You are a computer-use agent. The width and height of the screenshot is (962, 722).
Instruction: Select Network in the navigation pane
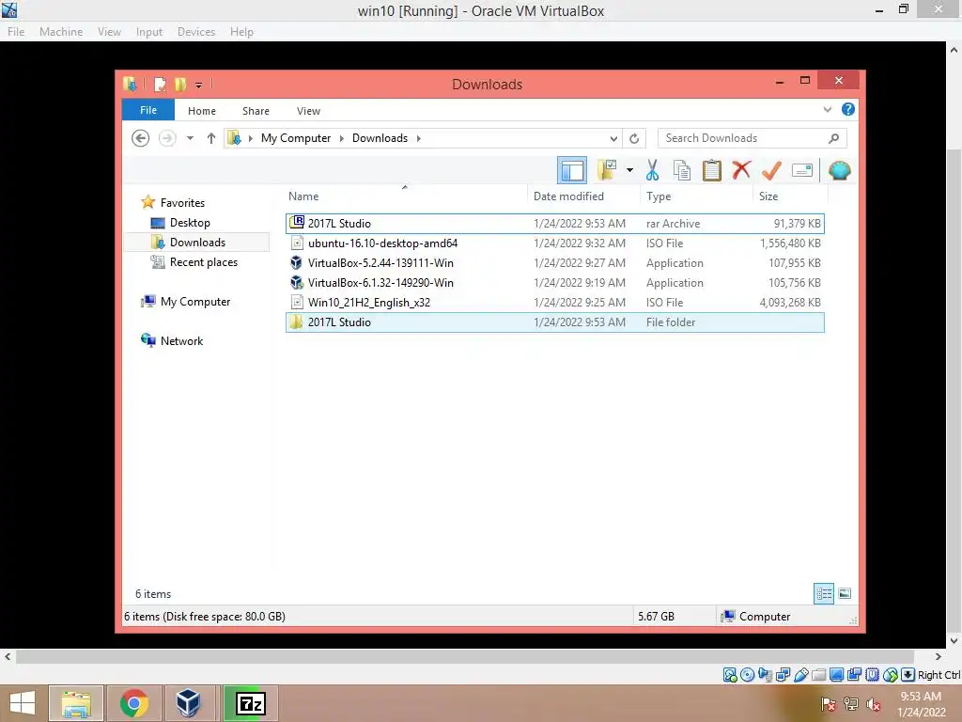(181, 340)
